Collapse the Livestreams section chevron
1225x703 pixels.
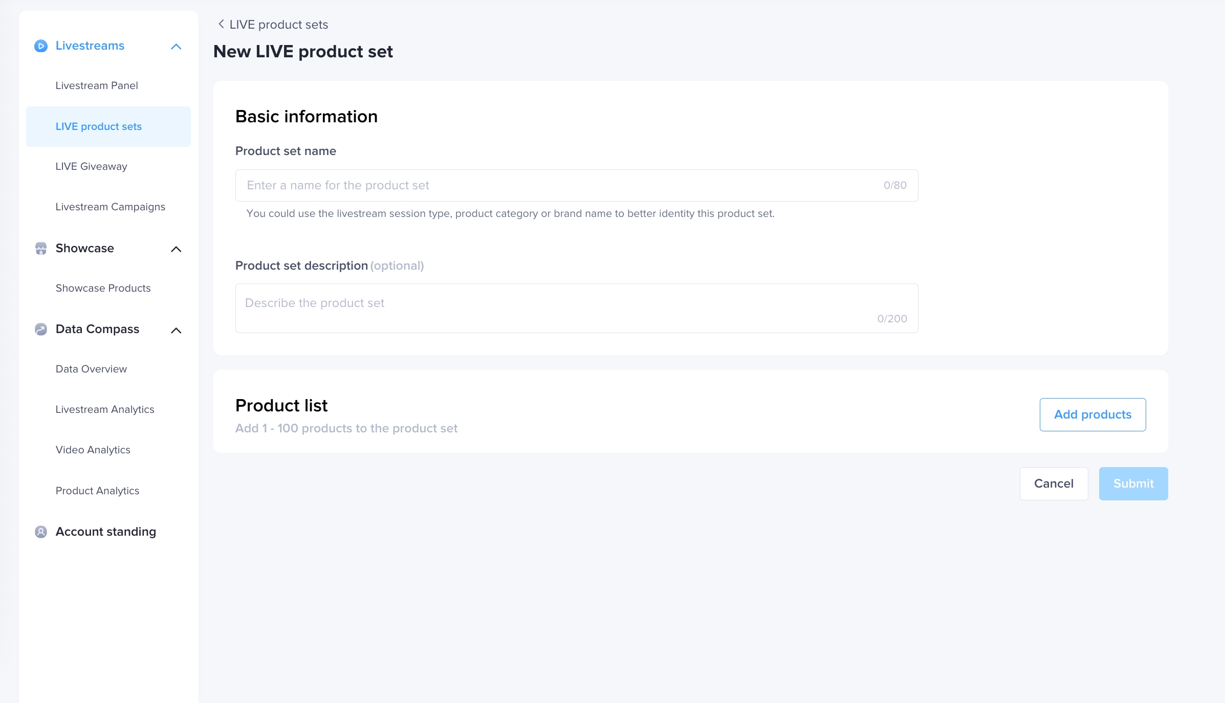click(x=176, y=47)
